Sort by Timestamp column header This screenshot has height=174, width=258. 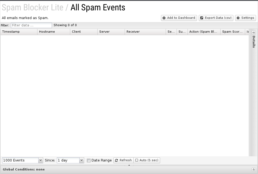[x=19, y=32]
